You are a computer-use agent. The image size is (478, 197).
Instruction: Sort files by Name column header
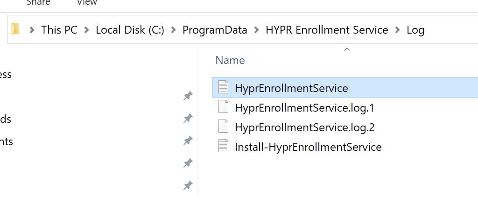pos(230,60)
